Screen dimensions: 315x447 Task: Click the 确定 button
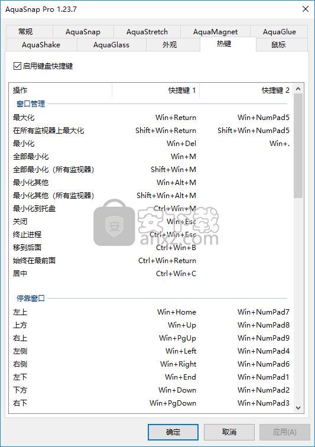pos(173,432)
